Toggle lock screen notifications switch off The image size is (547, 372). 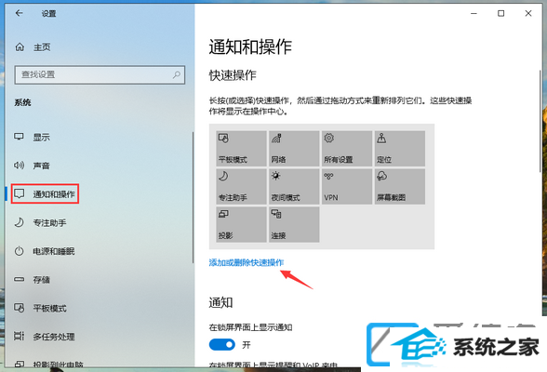(x=222, y=345)
